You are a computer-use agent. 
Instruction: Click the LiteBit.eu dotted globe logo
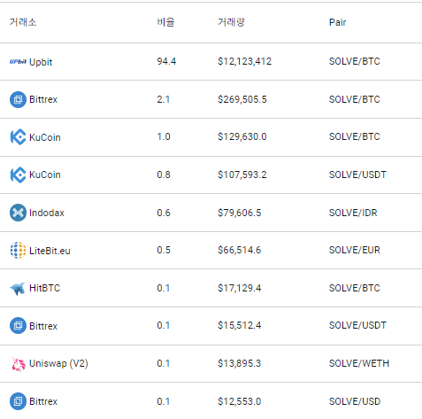18,251
